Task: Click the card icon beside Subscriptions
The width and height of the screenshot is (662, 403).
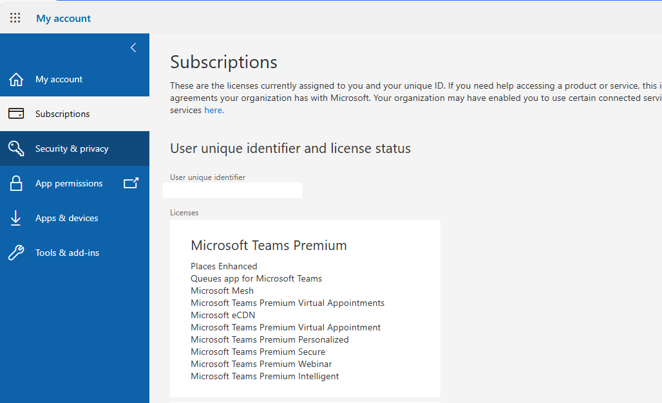Action: click(16, 114)
